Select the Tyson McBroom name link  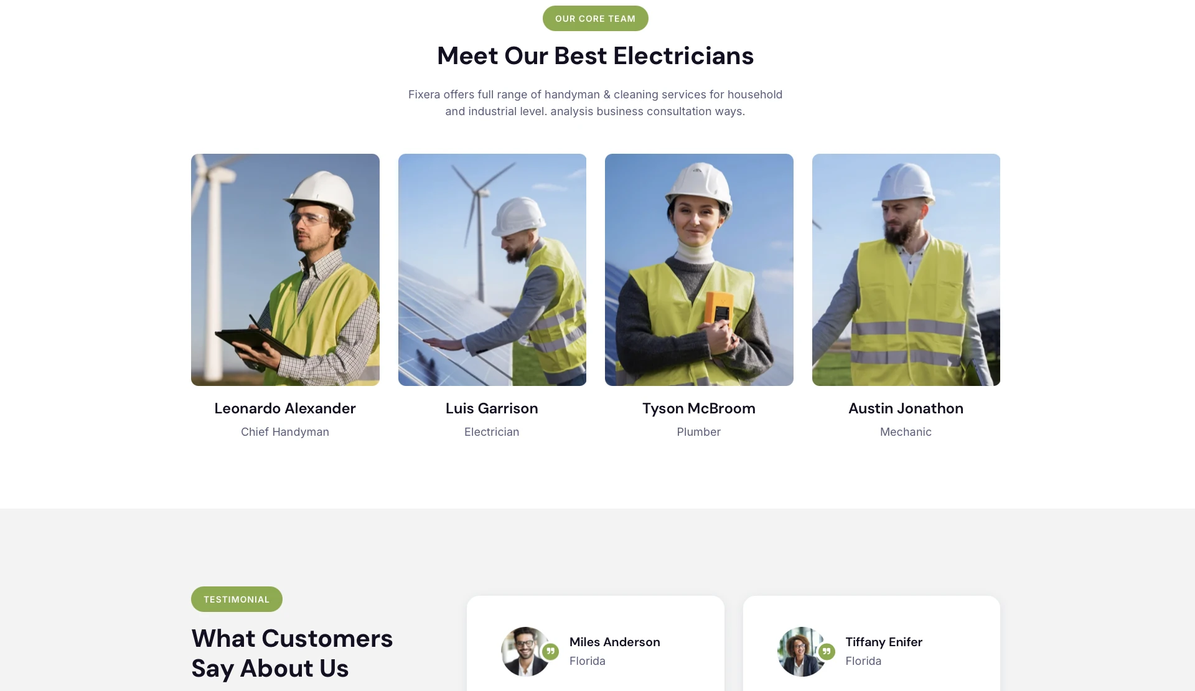point(699,408)
